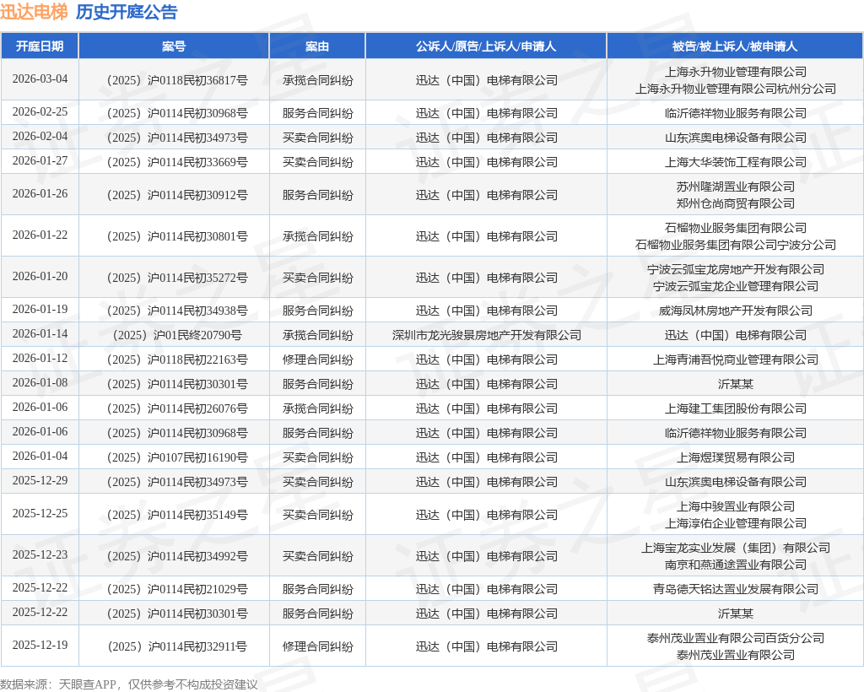Click the date 2026-01-04
Viewport: 864px width, 692px height.
(x=40, y=457)
